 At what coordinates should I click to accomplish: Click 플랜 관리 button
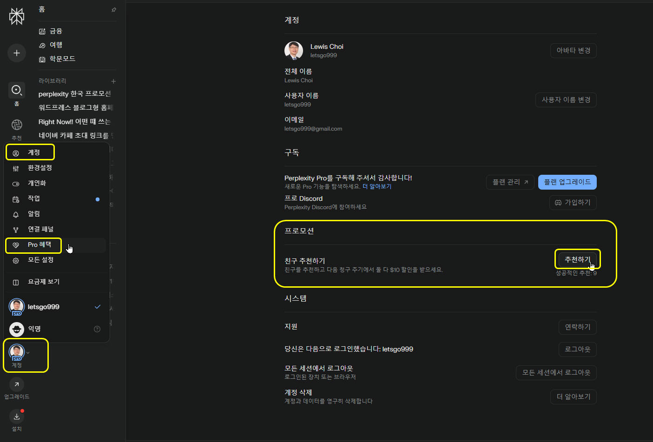[x=510, y=182]
